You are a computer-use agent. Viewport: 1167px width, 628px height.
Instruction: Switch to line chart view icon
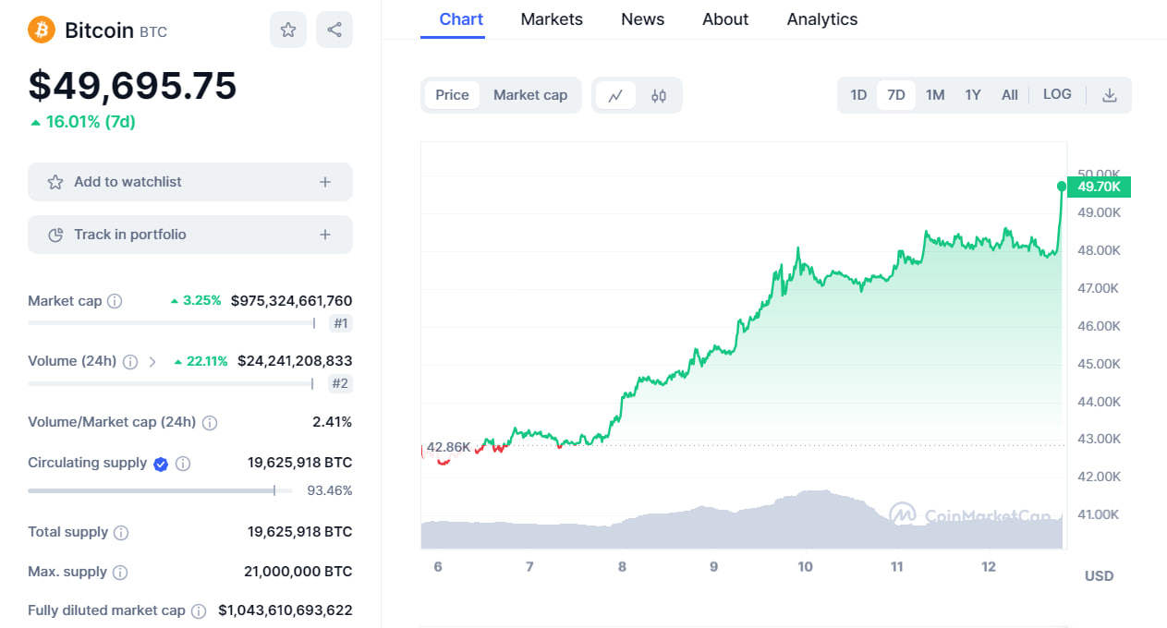[x=615, y=95]
